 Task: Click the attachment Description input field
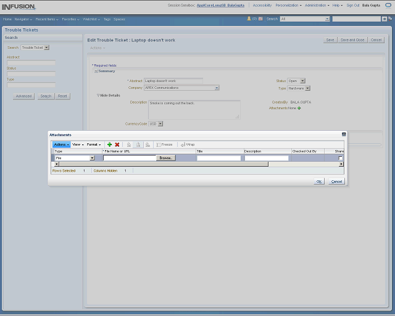coord(267,158)
